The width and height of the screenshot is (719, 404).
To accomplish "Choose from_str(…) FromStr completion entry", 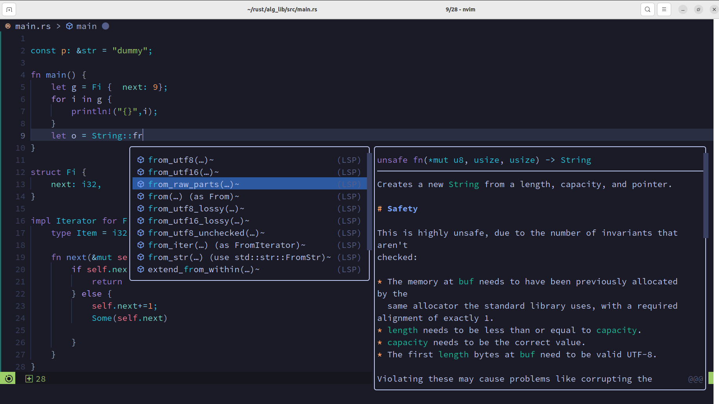I will pyautogui.click(x=250, y=257).
